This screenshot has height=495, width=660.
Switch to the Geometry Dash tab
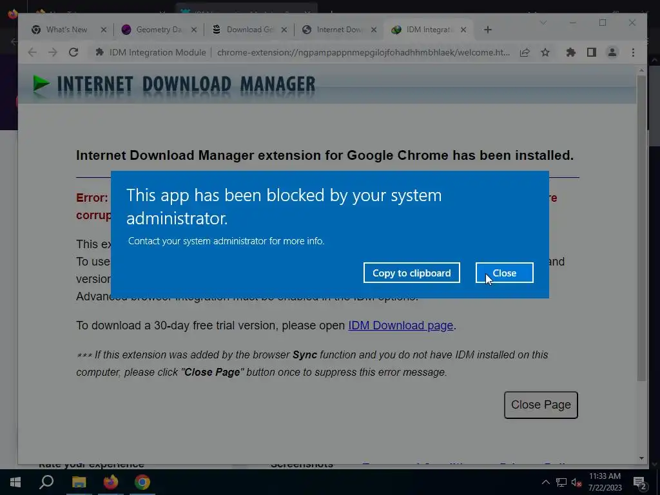[x=159, y=30]
